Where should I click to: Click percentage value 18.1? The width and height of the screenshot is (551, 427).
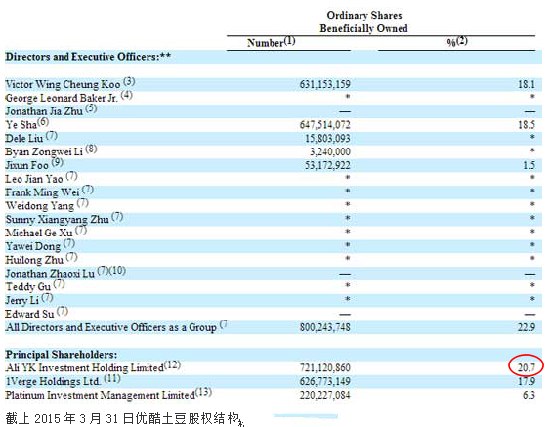[527, 84]
